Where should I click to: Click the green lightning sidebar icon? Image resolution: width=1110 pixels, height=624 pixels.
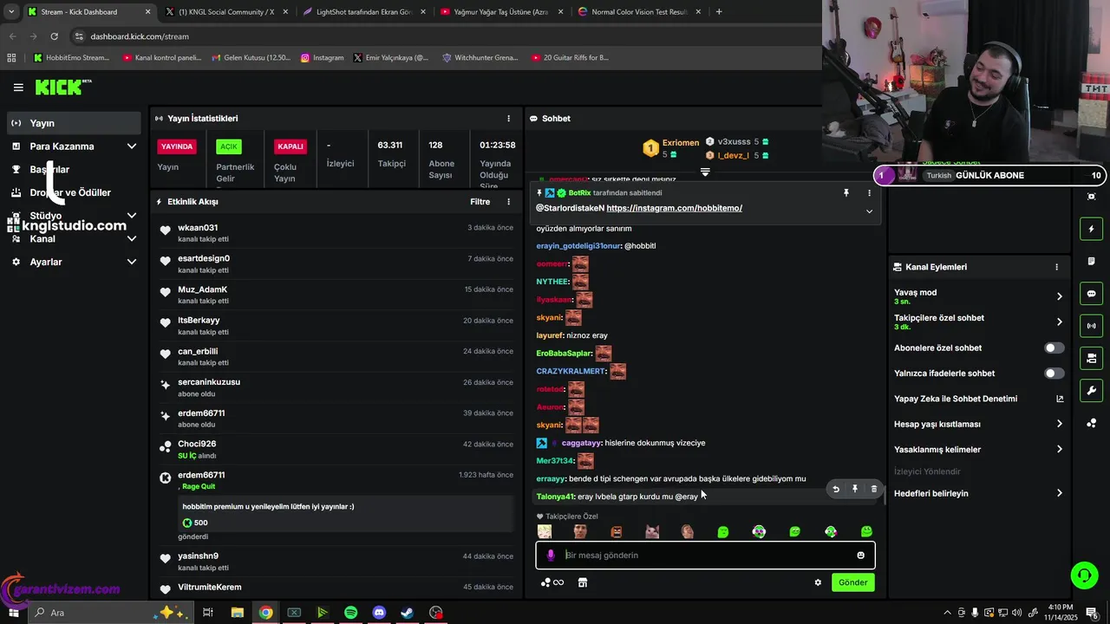pyautogui.click(x=1091, y=229)
